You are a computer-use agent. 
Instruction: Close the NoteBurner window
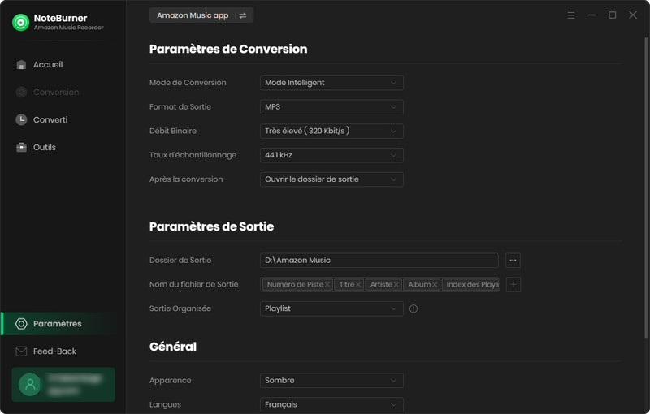[633, 15]
